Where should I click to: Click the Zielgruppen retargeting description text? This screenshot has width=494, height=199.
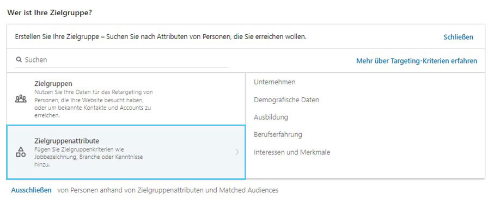[94, 104]
